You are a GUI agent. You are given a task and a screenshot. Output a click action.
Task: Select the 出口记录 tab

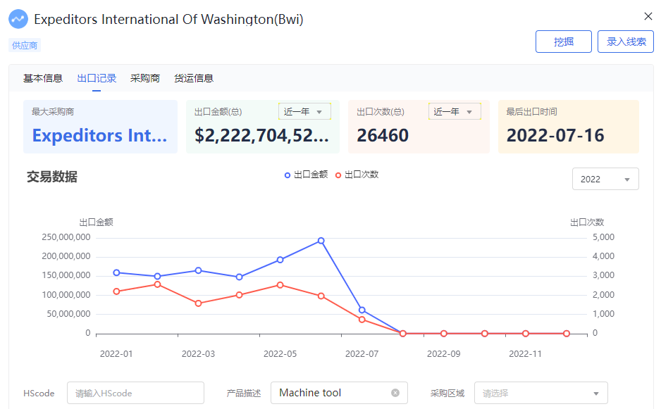tap(97, 78)
